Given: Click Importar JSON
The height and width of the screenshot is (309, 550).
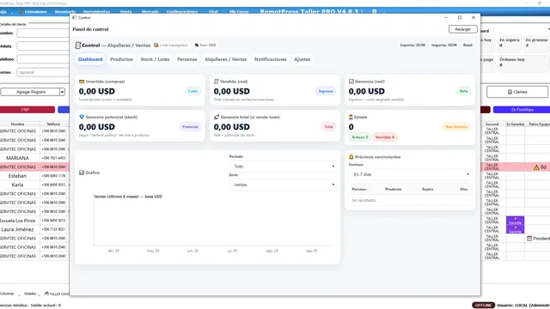Looking at the screenshot, I should (444, 45).
